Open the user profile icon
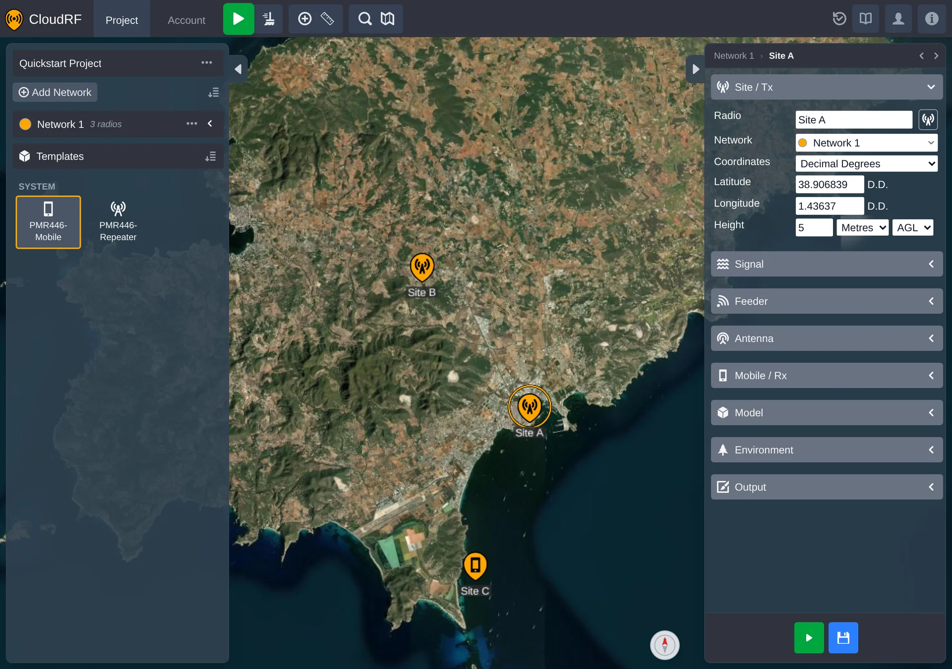Screen dimensions: 952x669 [x=898, y=19]
